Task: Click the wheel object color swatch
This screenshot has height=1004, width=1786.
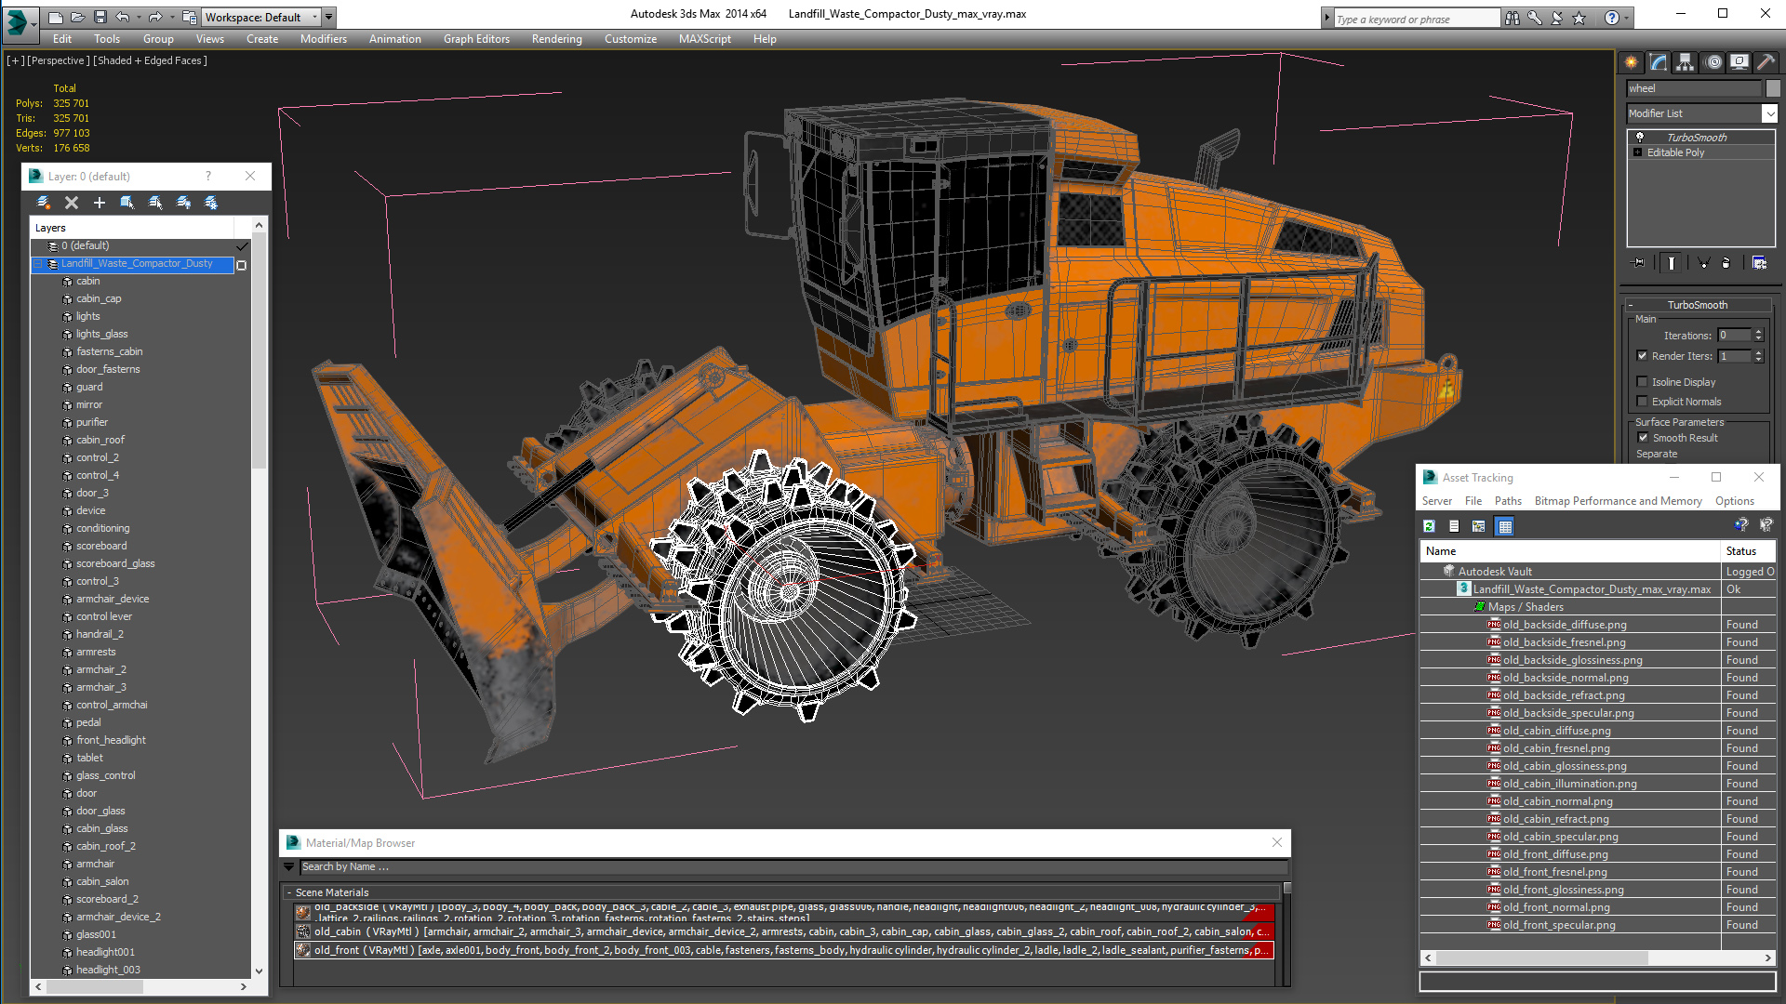Action: point(1773,88)
